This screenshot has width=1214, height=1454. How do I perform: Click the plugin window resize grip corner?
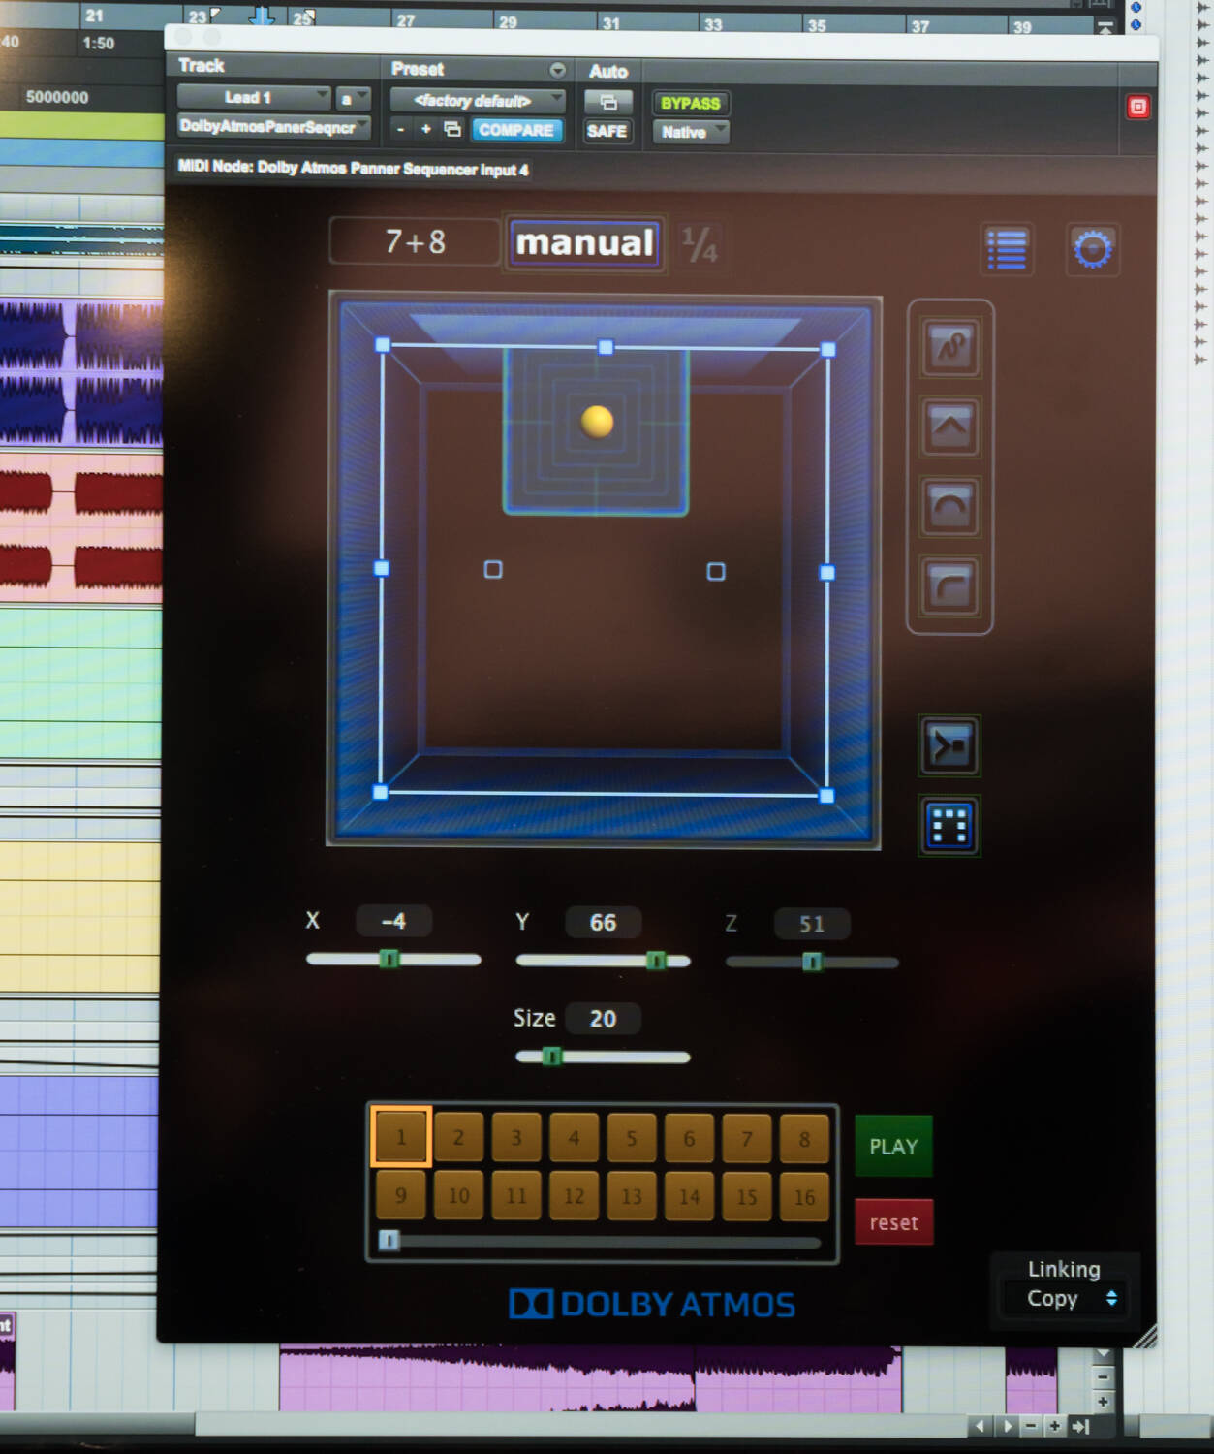[1145, 1336]
